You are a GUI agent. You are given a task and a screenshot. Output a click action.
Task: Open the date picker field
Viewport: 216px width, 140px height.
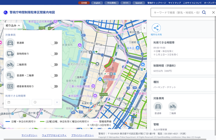point(18,102)
